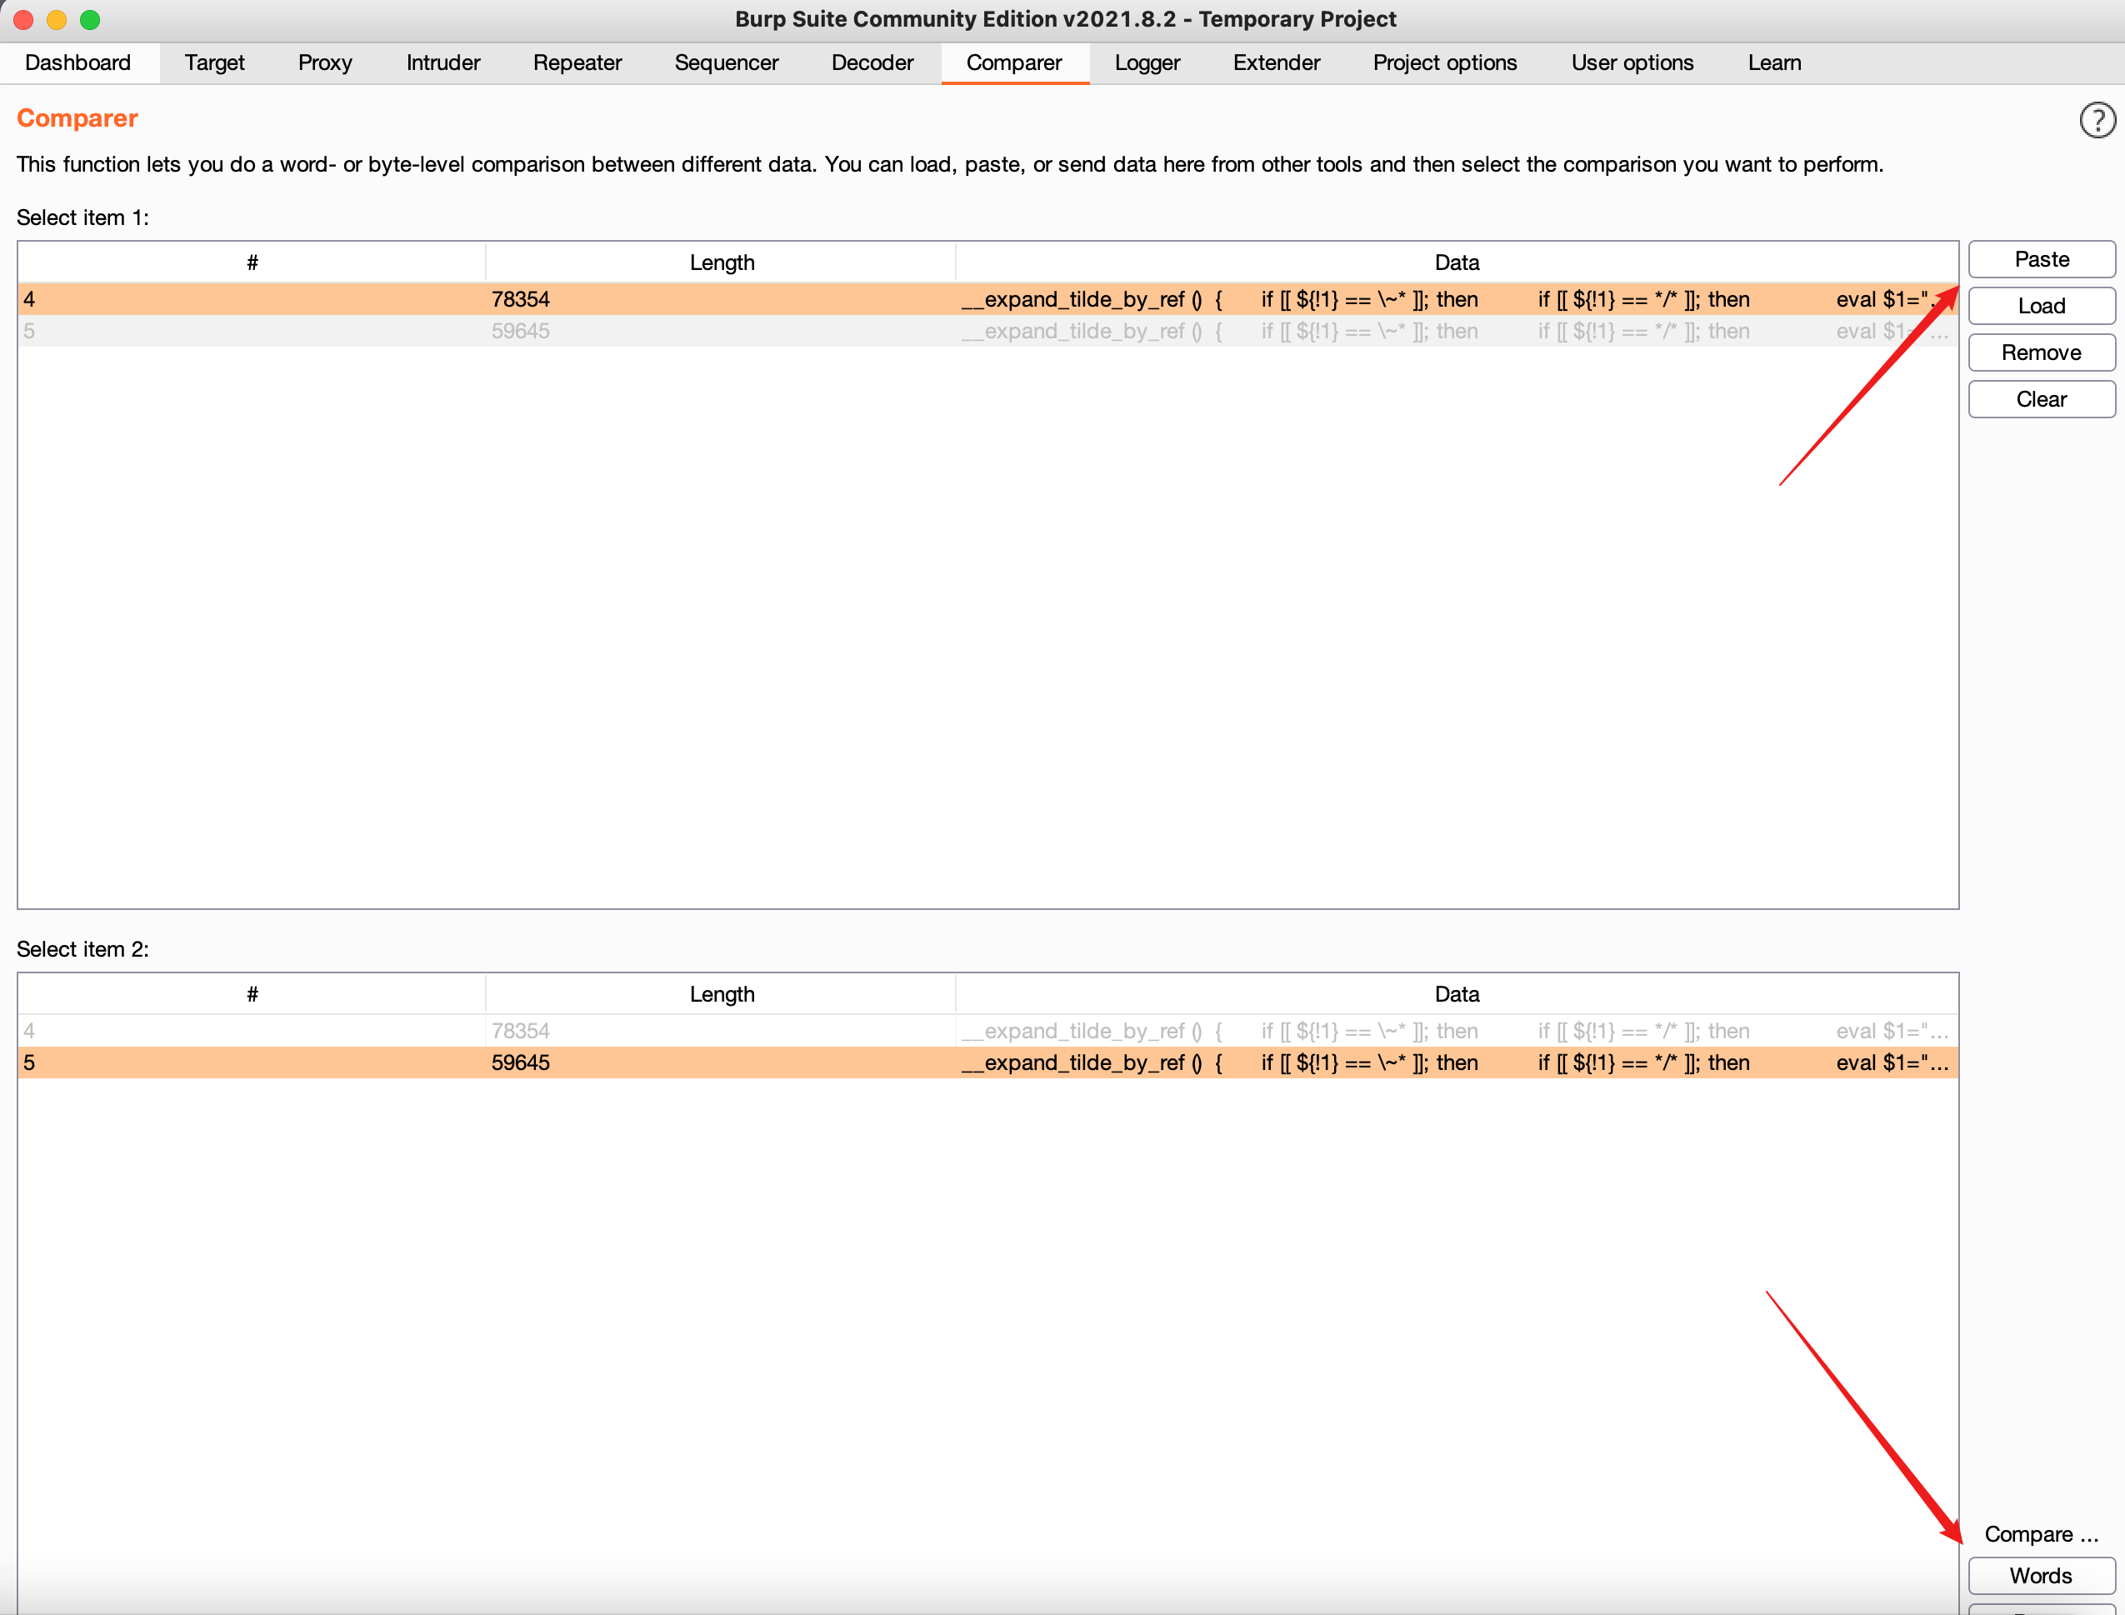
Task: Switch to the Dashboard tab
Action: [79, 62]
